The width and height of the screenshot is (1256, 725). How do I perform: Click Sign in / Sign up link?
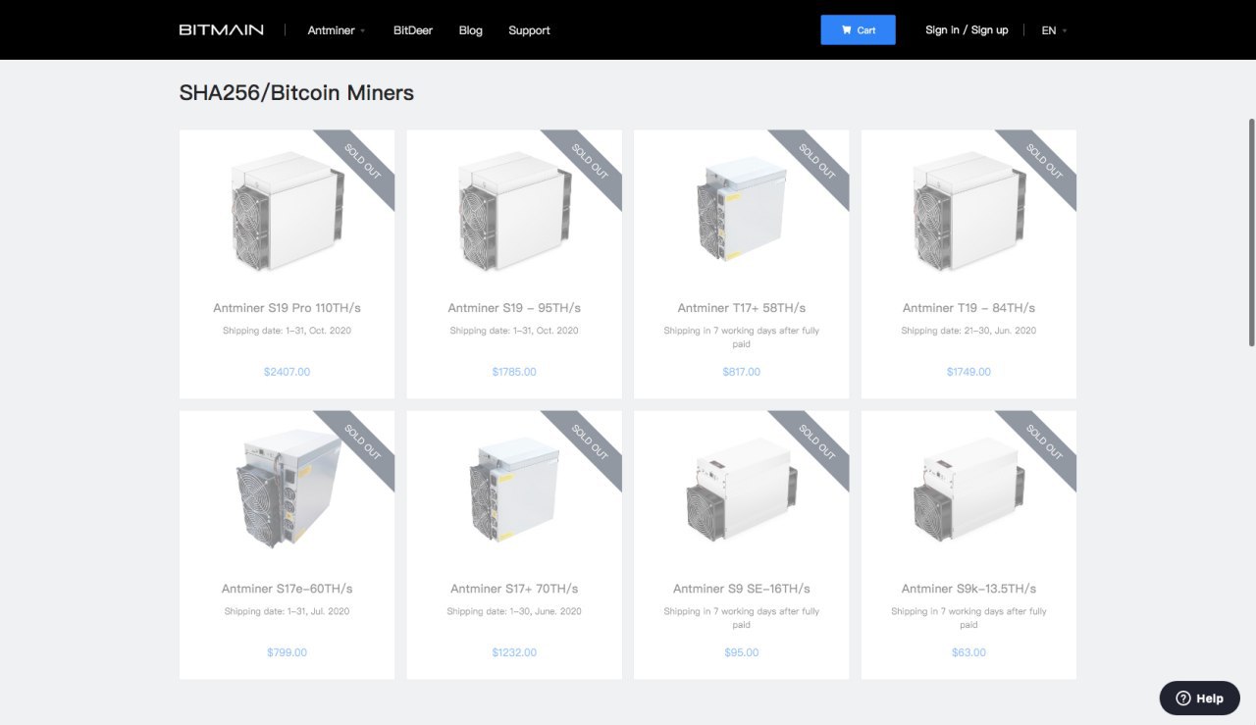[967, 29]
